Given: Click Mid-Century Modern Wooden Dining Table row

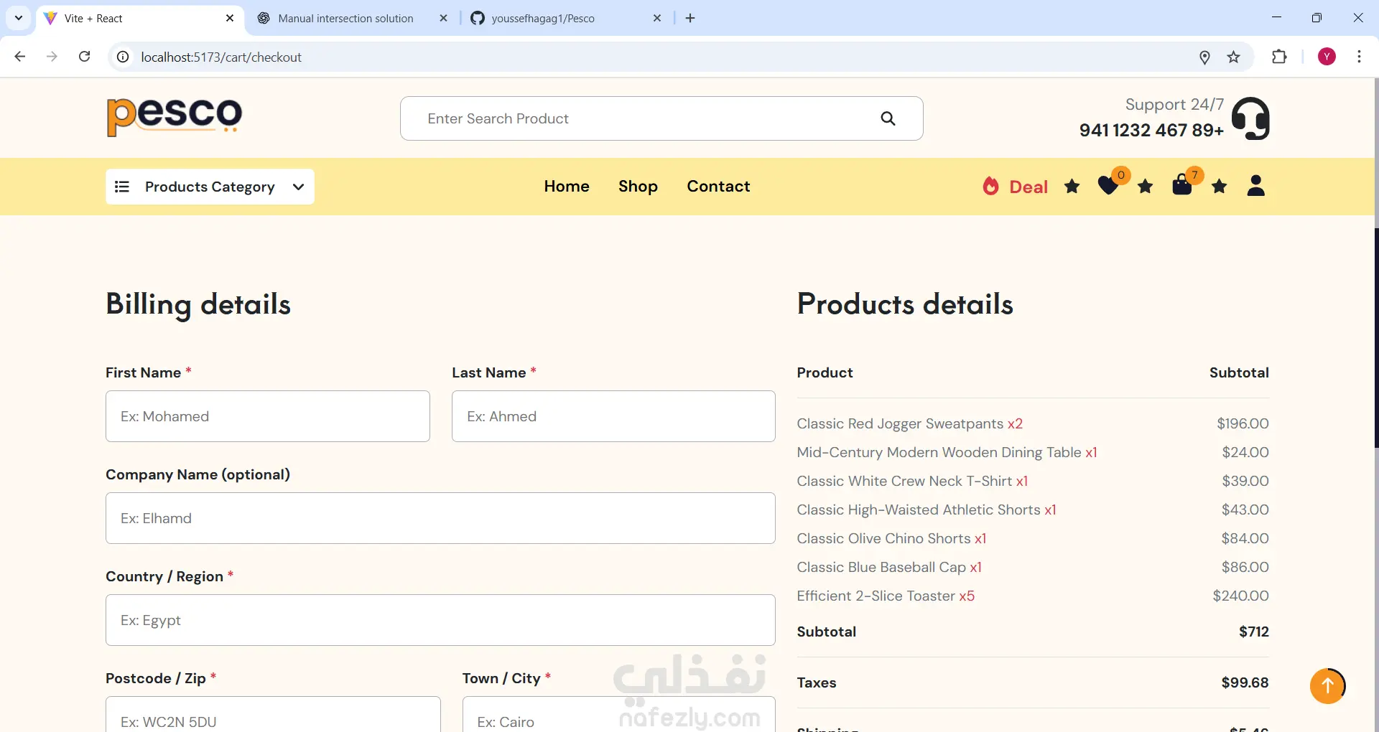Looking at the screenshot, I should point(1033,452).
